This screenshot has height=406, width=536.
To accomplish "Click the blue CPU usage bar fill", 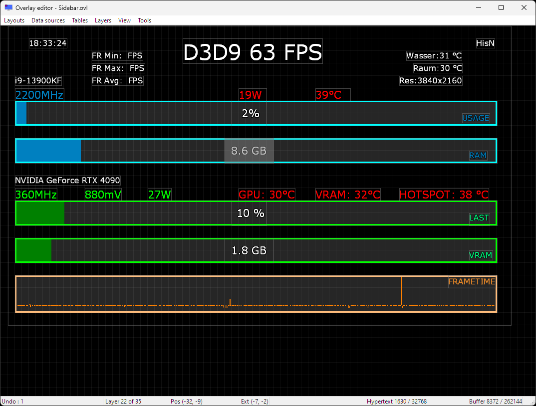I will pos(21,113).
